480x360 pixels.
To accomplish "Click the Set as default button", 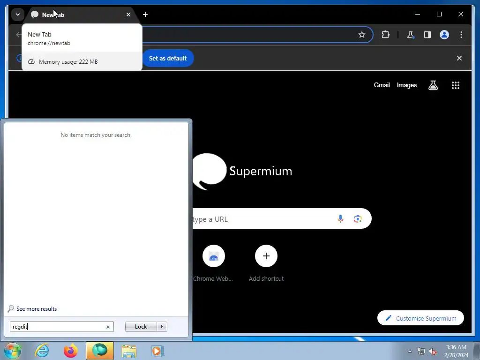I will tap(168, 58).
